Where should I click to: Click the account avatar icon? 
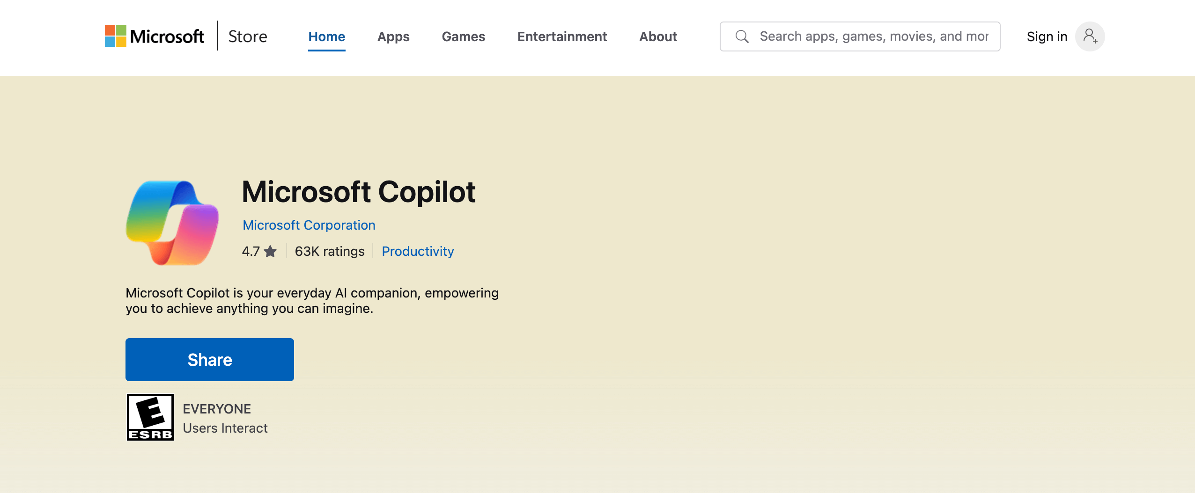(x=1090, y=36)
